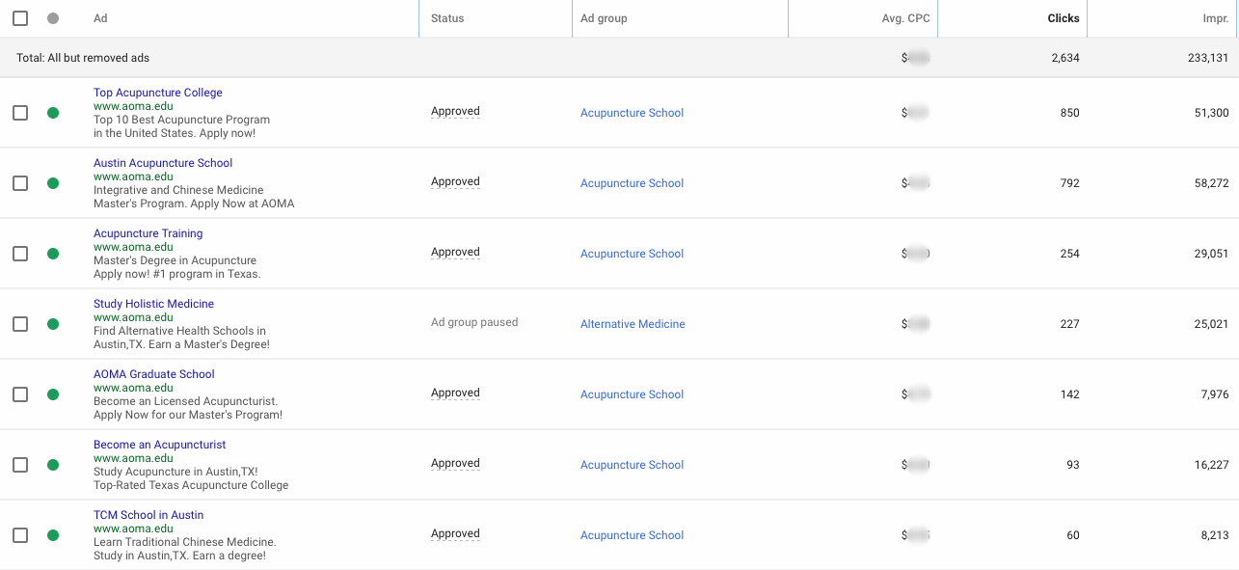Select checkbox for Study Holistic Medicine ad
The width and height of the screenshot is (1239, 570).
[20, 324]
